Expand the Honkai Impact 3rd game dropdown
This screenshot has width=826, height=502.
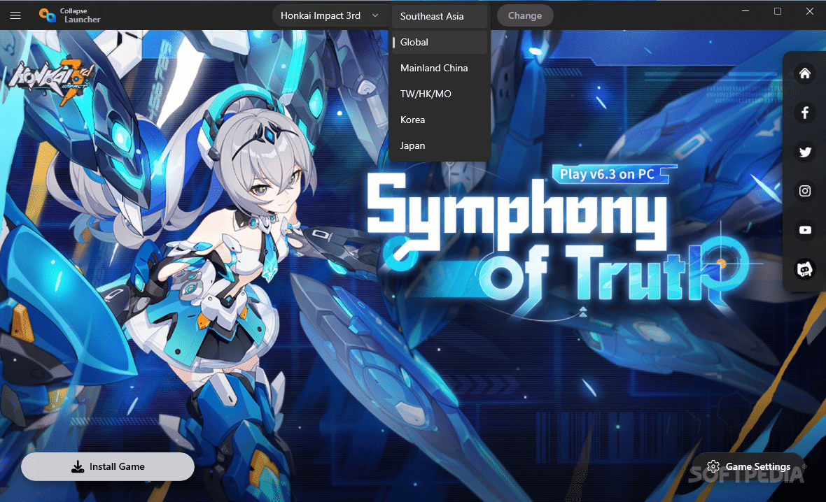pos(329,16)
